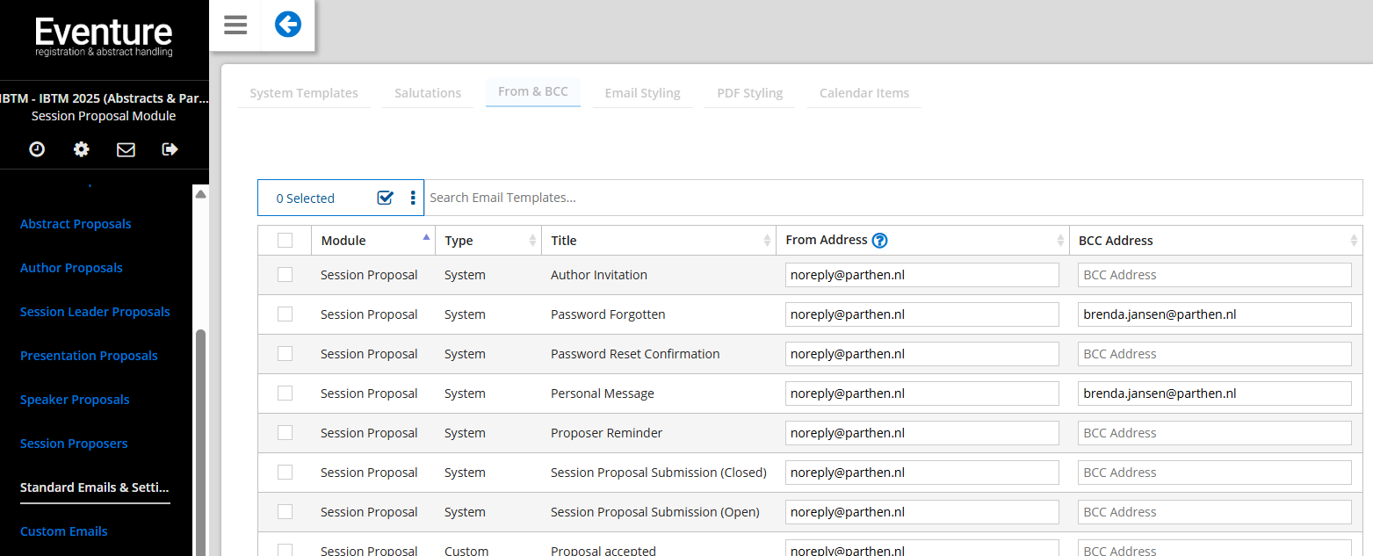Click the sidebar scrollbar thumb

pyautogui.click(x=200, y=442)
